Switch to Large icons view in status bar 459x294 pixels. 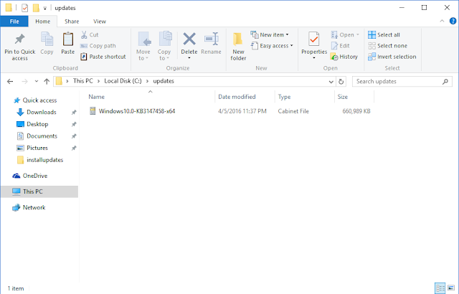tap(451, 288)
